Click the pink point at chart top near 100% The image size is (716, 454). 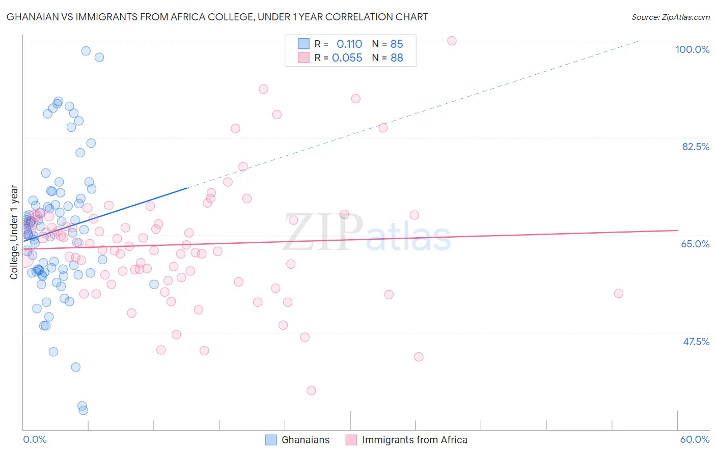click(x=452, y=41)
